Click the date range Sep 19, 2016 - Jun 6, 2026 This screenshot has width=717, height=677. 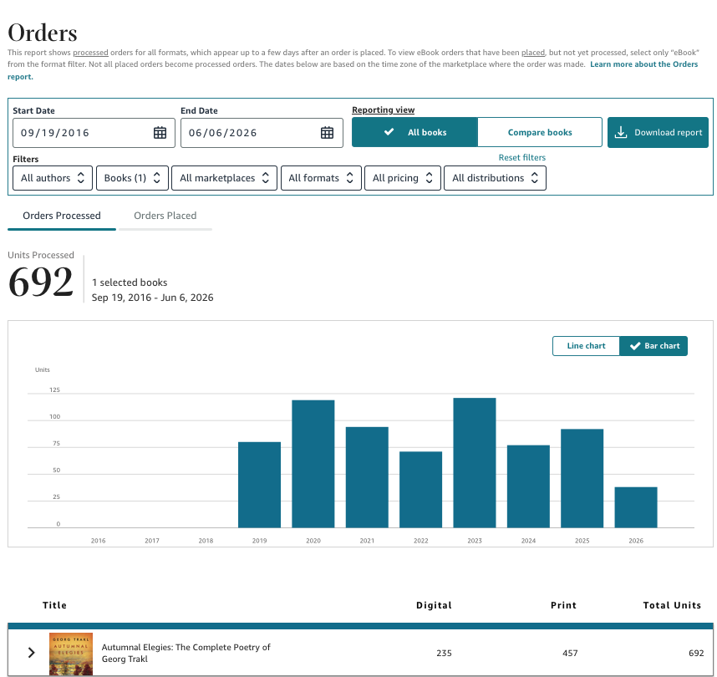pos(152,298)
